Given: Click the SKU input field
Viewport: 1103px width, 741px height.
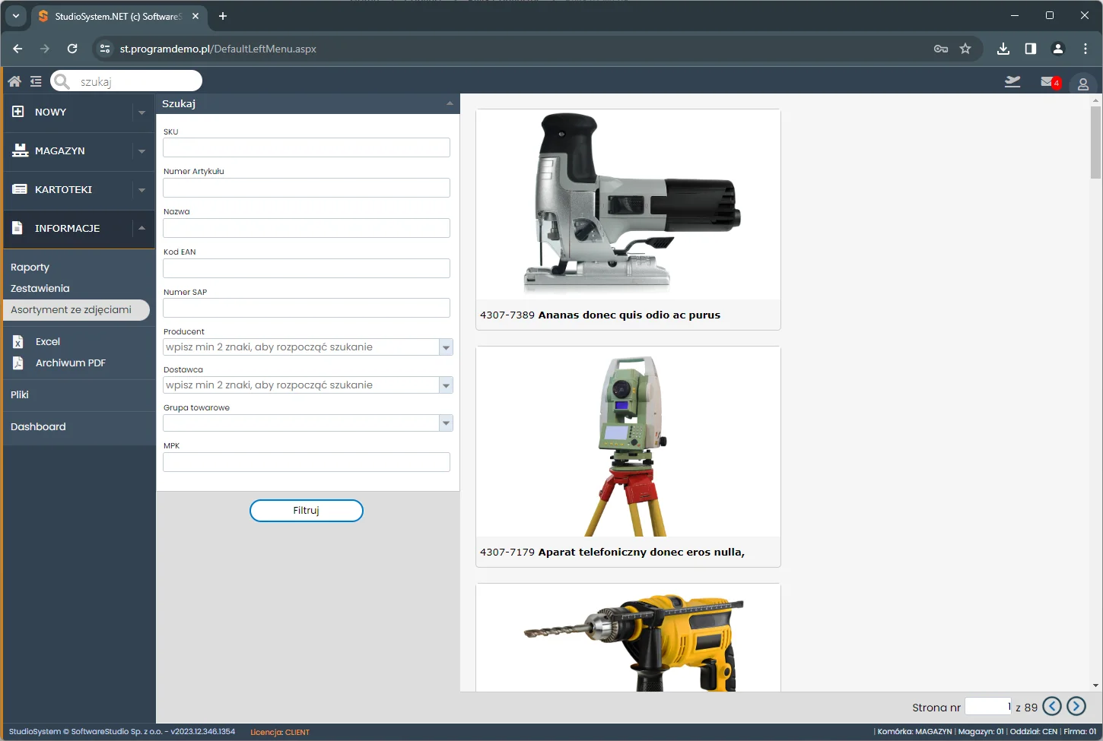Looking at the screenshot, I should click(x=307, y=147).
